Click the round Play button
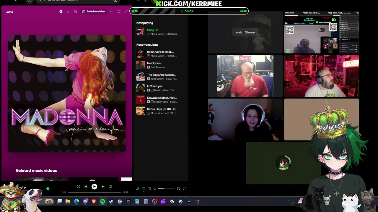This screenshot has width=378, height=212. tap(94, 187)
